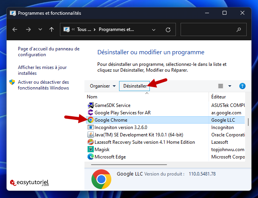Change the view layout icon
This screenshot has width=258, height=198.
(x=221, y=86)
